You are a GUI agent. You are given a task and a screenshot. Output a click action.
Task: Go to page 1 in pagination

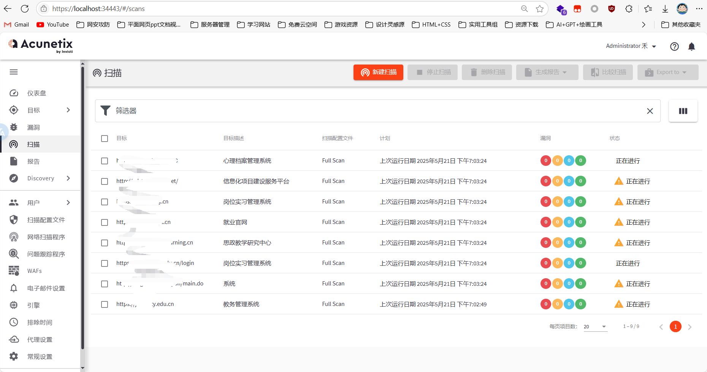click(675, 326)
